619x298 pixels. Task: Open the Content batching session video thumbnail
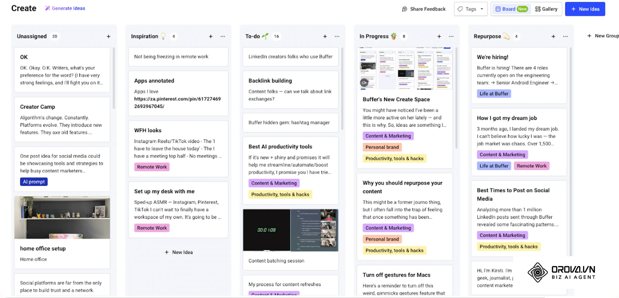point(291,230)
